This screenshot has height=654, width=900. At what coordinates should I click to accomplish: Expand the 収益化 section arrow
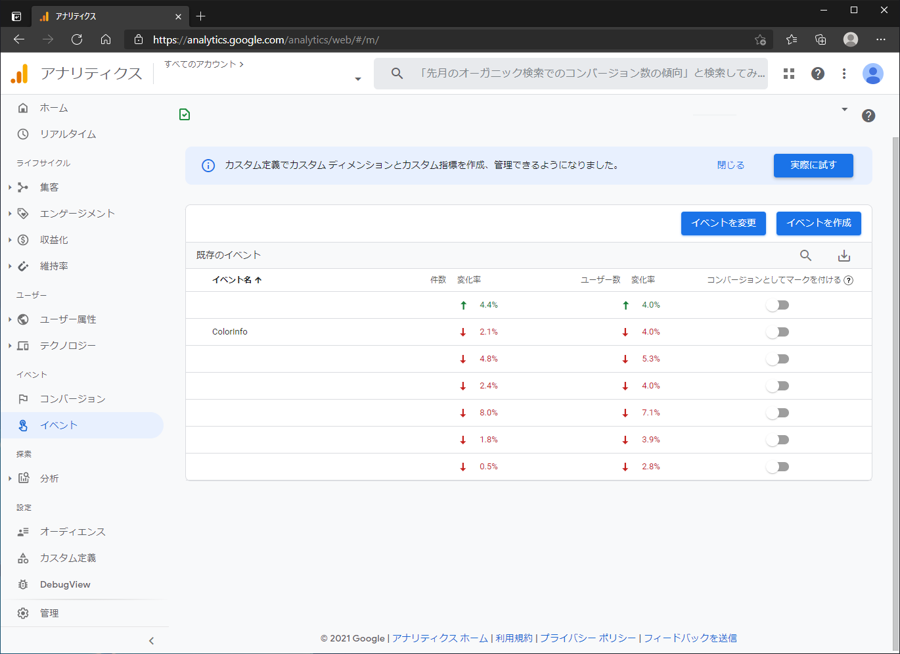10,240
